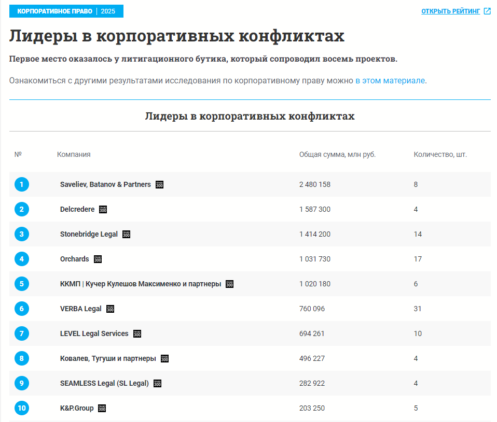Select the sum value 760 096
The height and width of the screenshot is (422, 497).
pyautogui.click(x=312, y=309)
